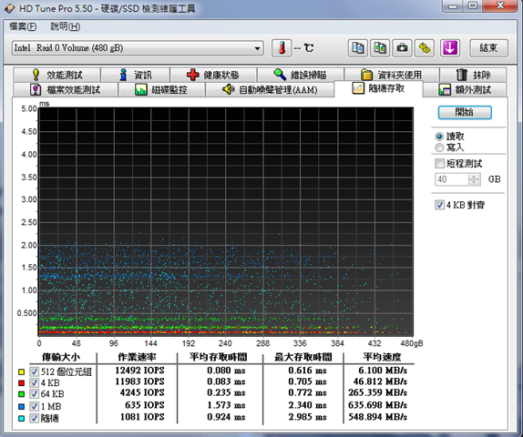This screenshot has width=523, height=437.
Task: Open the 檔案(F) menu
Action: (x=23, y=26)
